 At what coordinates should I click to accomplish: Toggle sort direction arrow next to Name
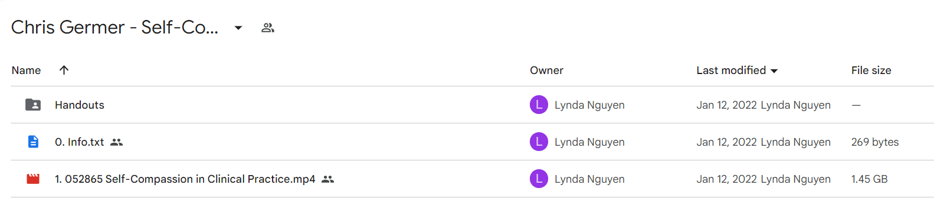pos(64,70)
